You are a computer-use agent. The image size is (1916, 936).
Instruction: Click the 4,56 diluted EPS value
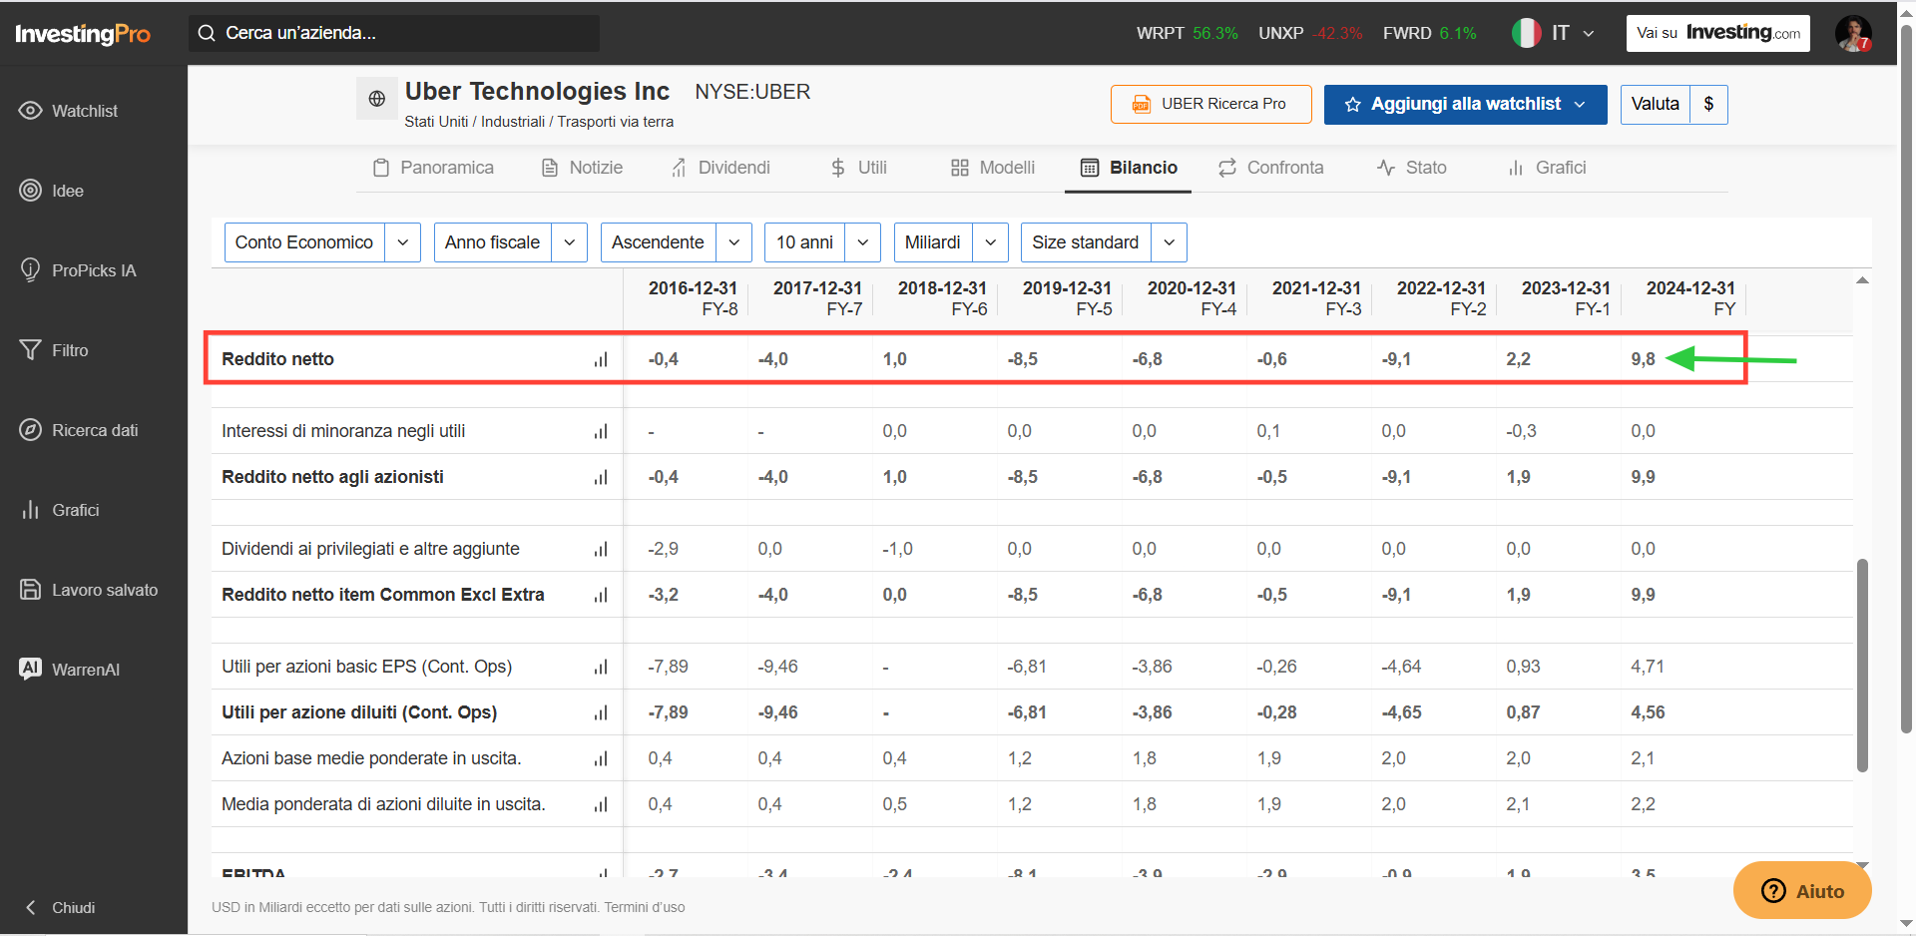point(1648,712)
